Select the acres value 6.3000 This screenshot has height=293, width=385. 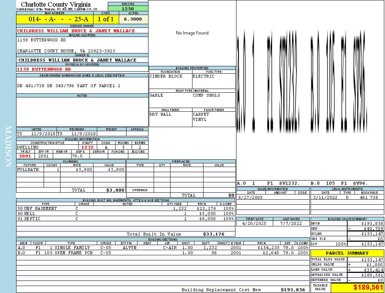pos(133,19)
